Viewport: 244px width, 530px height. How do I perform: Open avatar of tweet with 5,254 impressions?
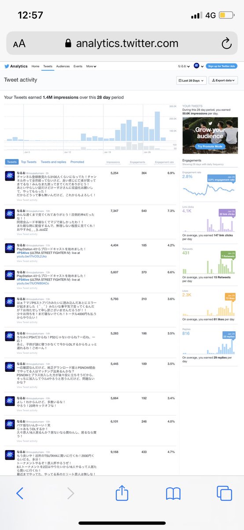pos(10,176)
